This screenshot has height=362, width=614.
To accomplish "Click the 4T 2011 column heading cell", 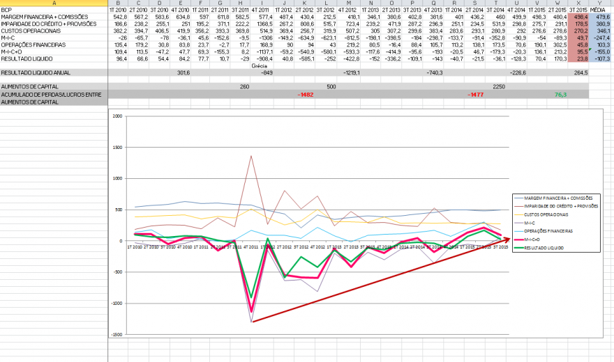I will 260,10.
